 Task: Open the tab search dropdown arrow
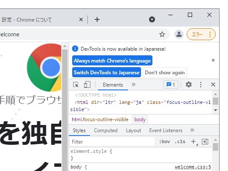click(152, 19)
